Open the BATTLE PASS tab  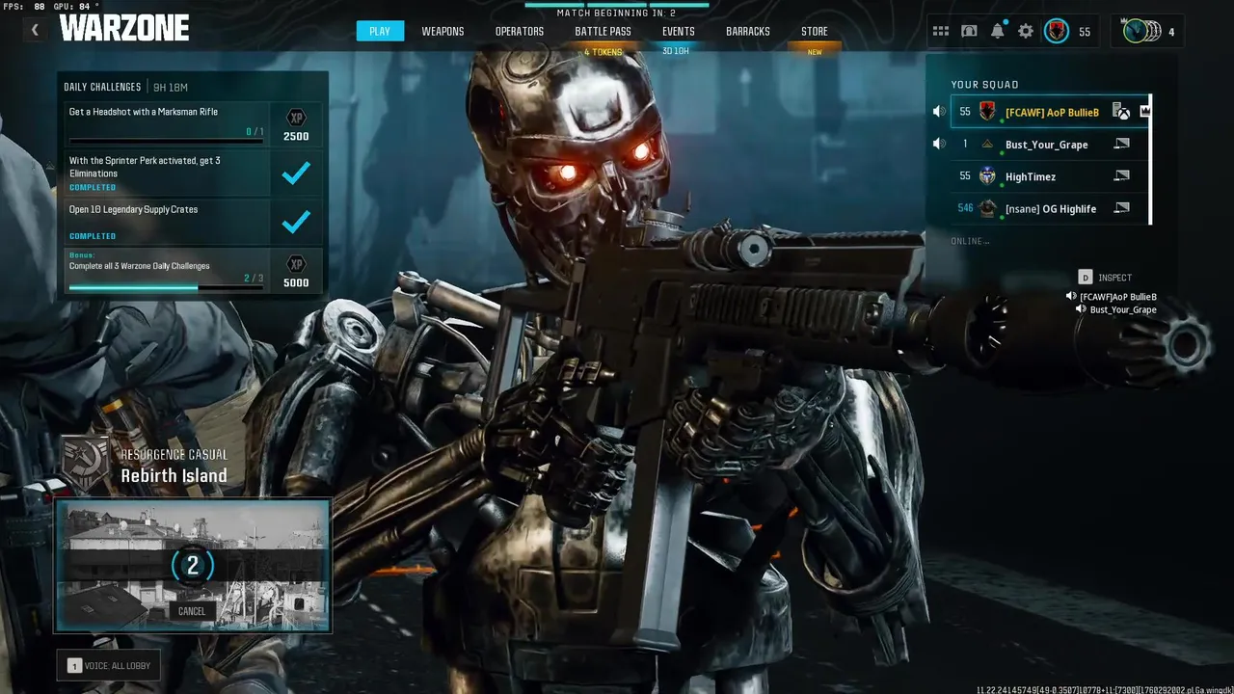click(x=604, y=31)
